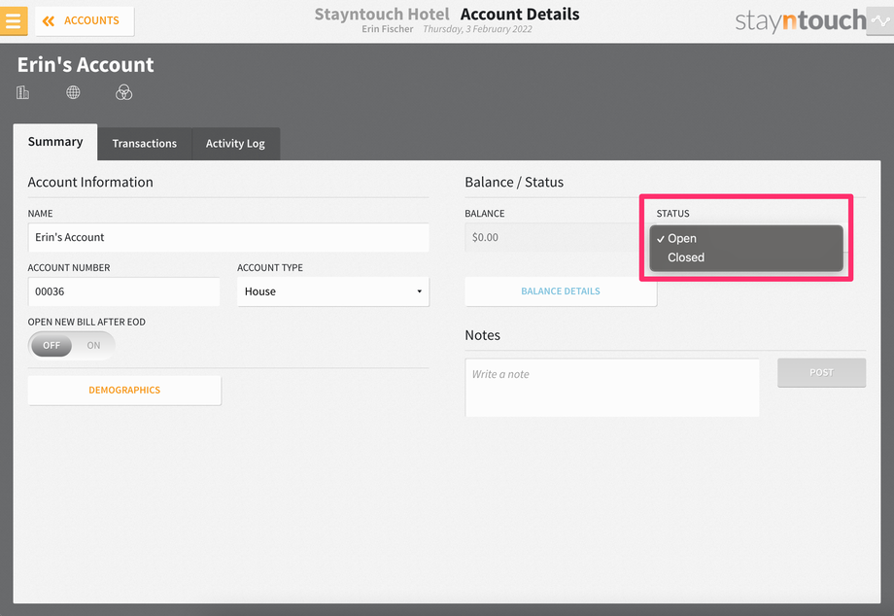Image resolution: width=894 pixels, height=616 pixels.
Task: Go back to Accounts list
Action: click(x=85, y=21)
